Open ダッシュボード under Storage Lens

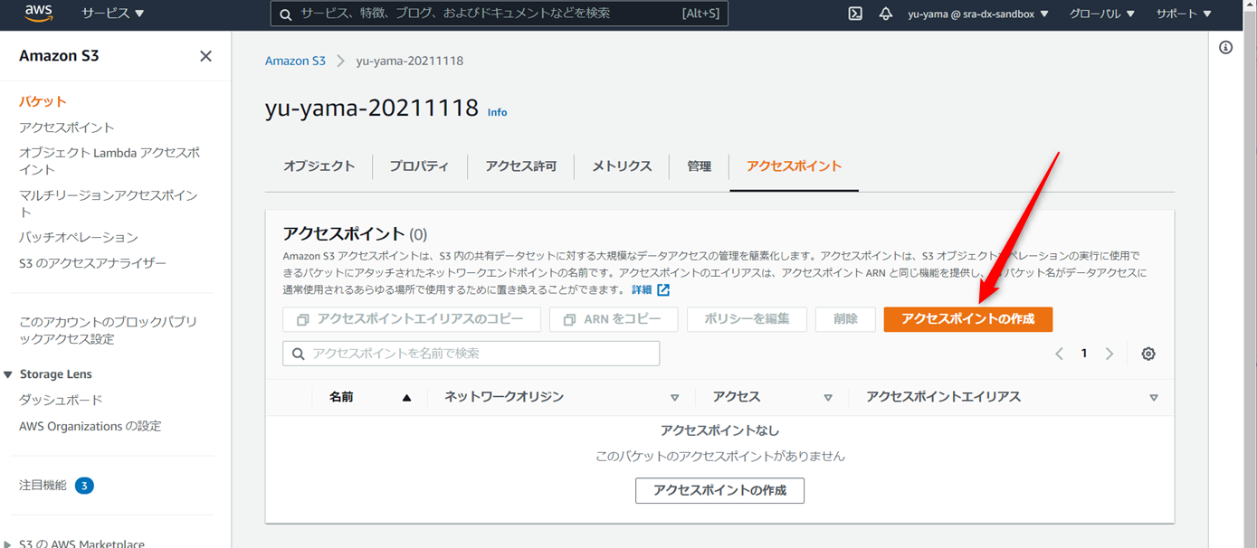pos(61,400)
